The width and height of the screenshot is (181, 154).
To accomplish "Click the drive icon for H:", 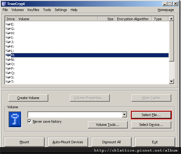I will tap(8, 33).
